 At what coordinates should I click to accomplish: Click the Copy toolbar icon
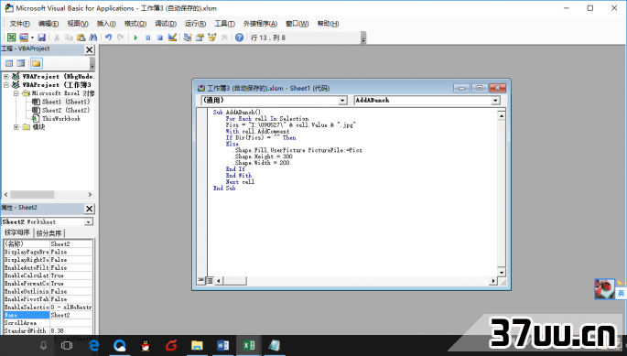[x=69, y=38]
